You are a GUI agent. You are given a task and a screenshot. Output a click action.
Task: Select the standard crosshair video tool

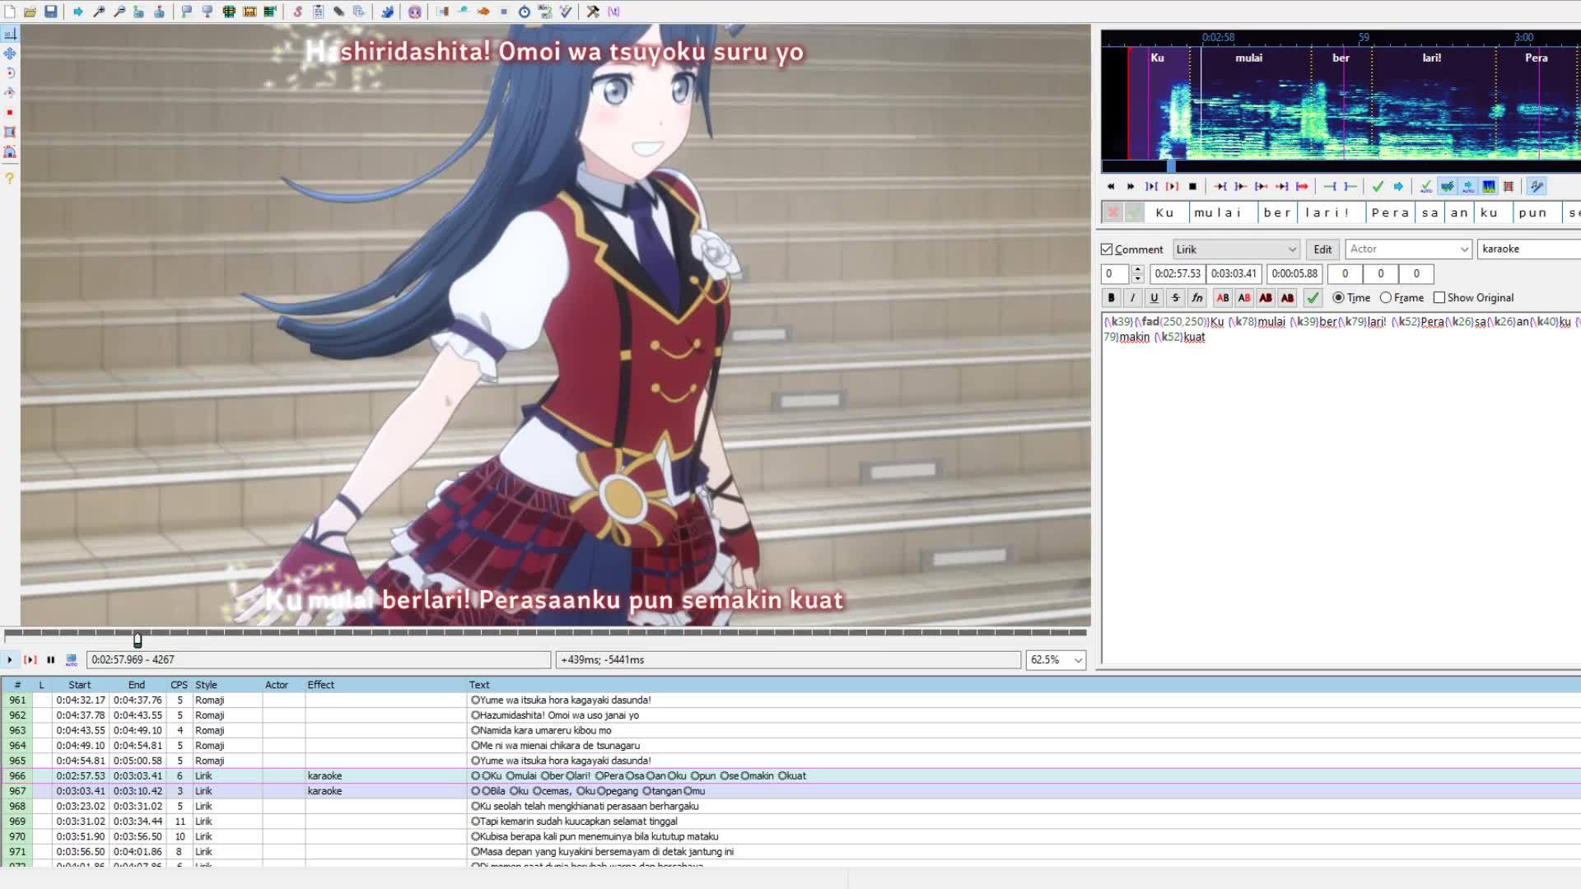10,34
